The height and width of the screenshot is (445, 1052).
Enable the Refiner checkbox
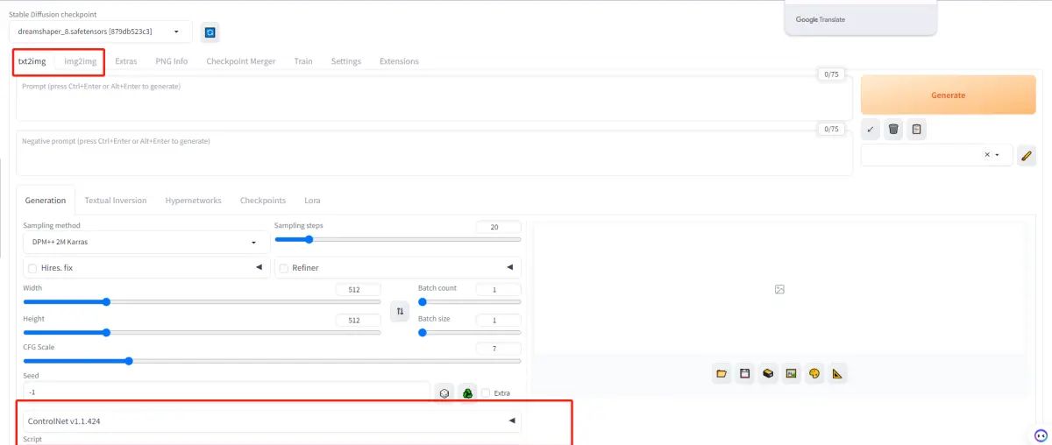[284, 268]
